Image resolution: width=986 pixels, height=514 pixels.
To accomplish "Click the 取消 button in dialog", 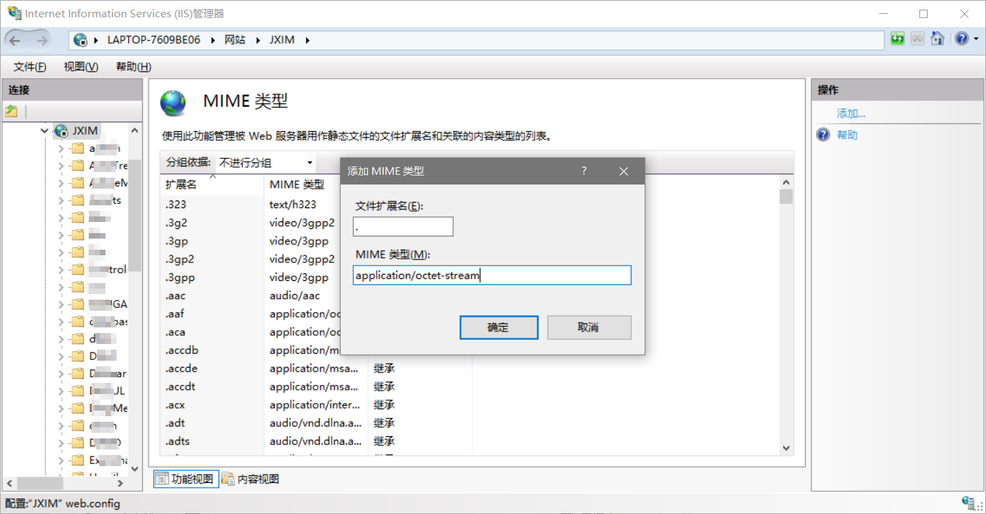I will 589,327.
